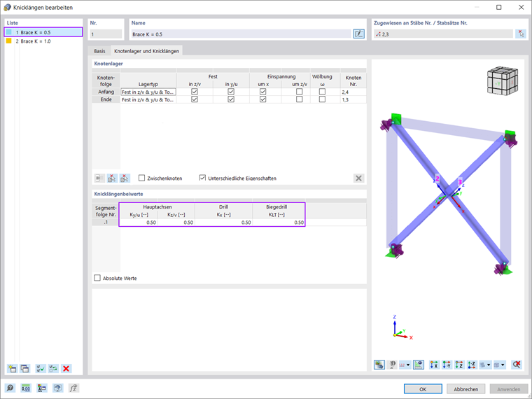
Task: Edit the name with the pencil icon
Action: pos(358,34)
